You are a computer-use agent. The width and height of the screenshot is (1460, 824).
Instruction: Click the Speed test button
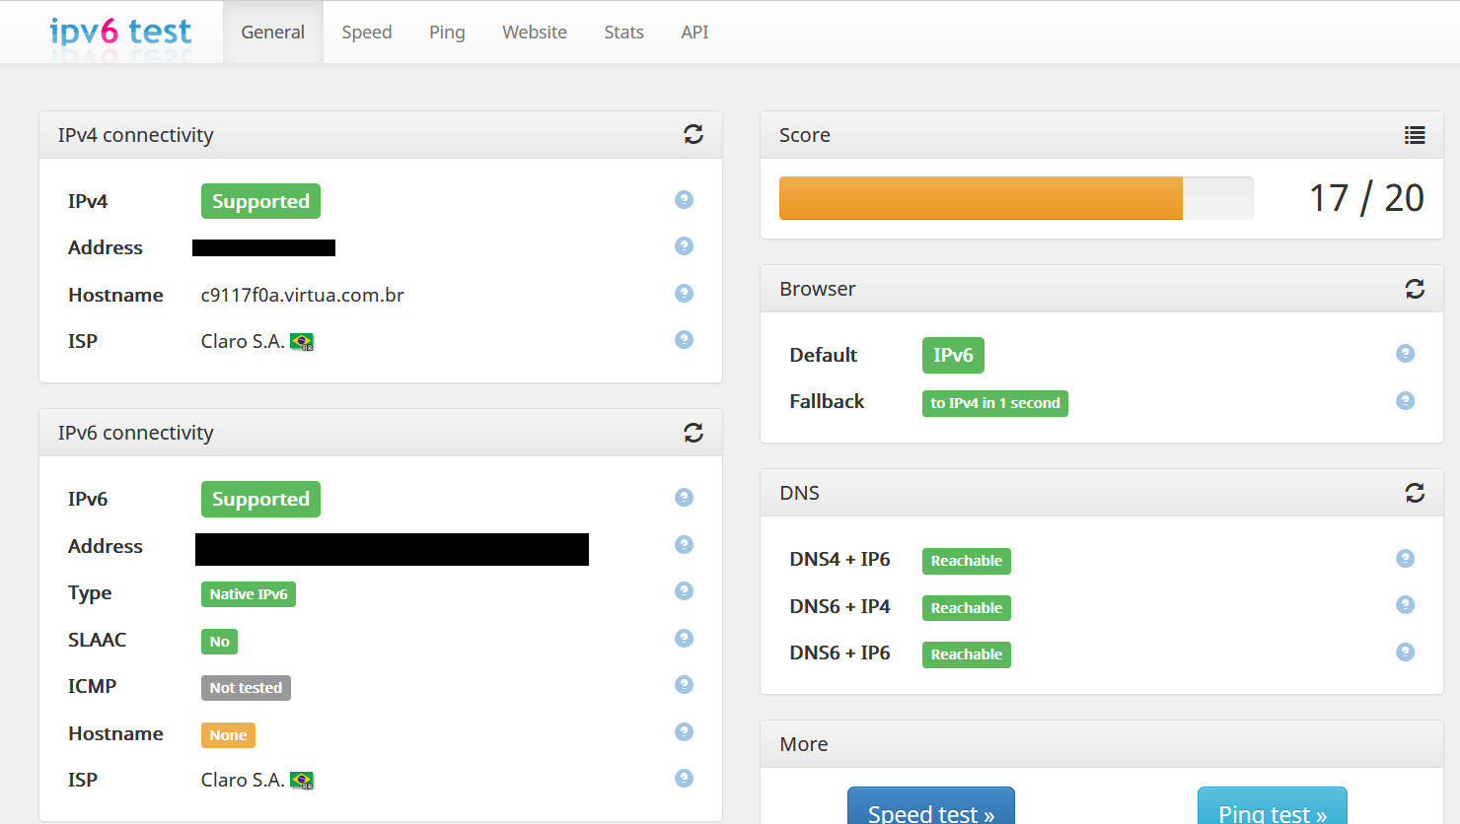coord(930,808)
